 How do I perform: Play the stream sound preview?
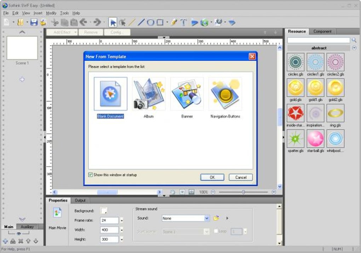tap(227, 218)
